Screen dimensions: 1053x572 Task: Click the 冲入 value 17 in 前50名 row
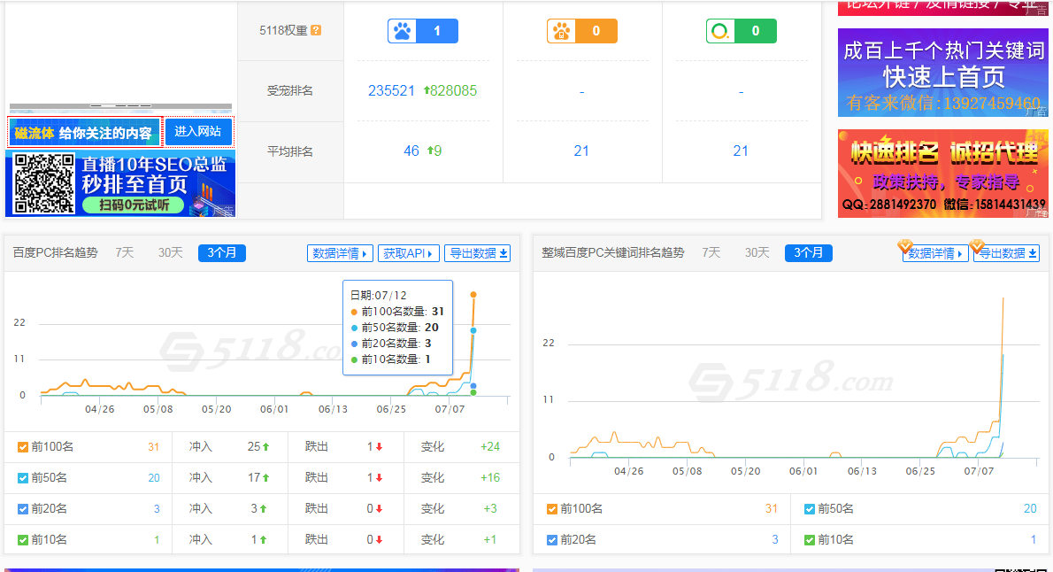pyautogui.click(x=254, y=478)
